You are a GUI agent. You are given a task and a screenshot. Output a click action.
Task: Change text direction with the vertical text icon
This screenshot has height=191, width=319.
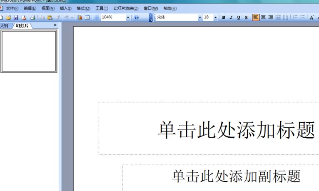click(x=286, y=17)
